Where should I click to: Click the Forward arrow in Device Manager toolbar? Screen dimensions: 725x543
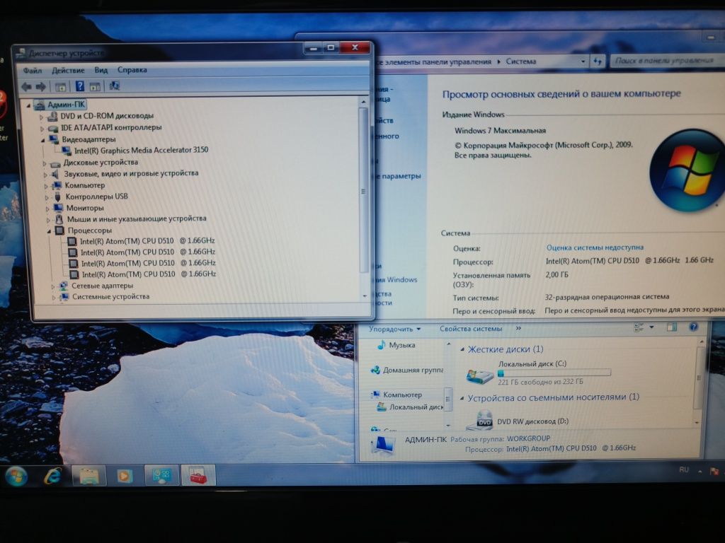point(40,86)
